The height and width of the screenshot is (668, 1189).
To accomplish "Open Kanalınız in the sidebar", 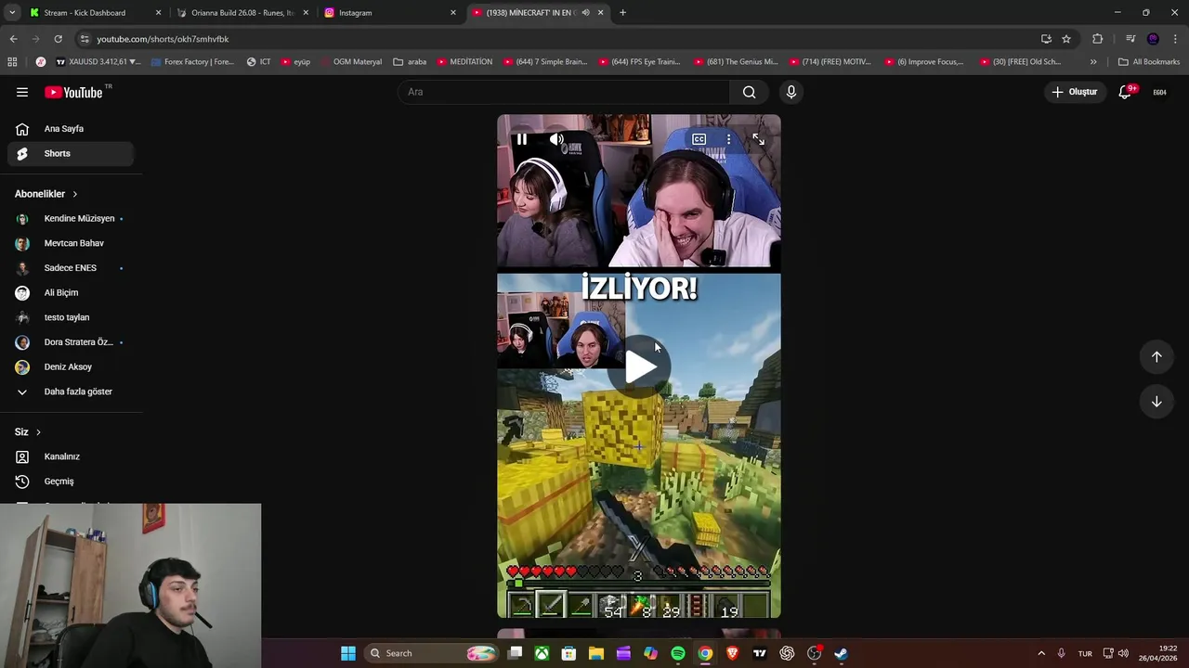I will pos(71,456).
